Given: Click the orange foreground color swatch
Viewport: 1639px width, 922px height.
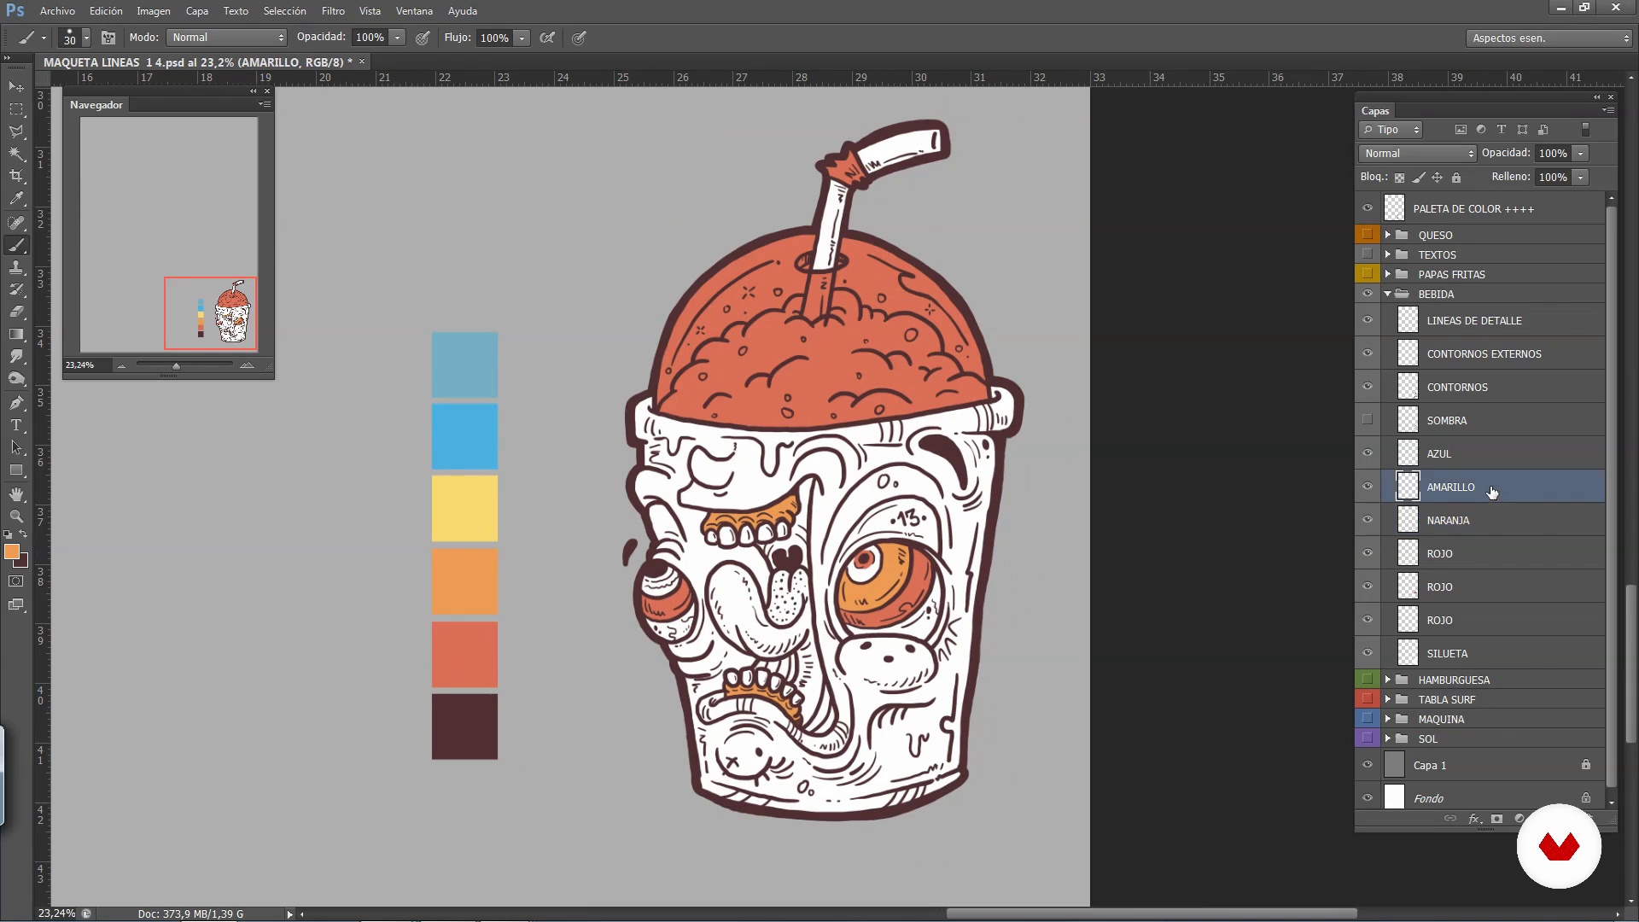Looking at the screenshot, I should click(12, 552).
